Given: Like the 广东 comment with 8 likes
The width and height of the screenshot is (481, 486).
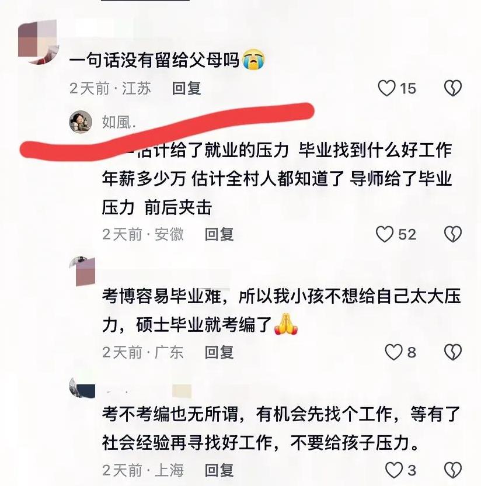Looking at the screenshot, I should coord(393,352).
